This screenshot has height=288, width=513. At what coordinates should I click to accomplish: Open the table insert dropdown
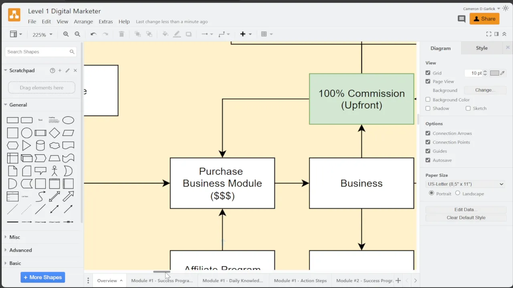267,34
